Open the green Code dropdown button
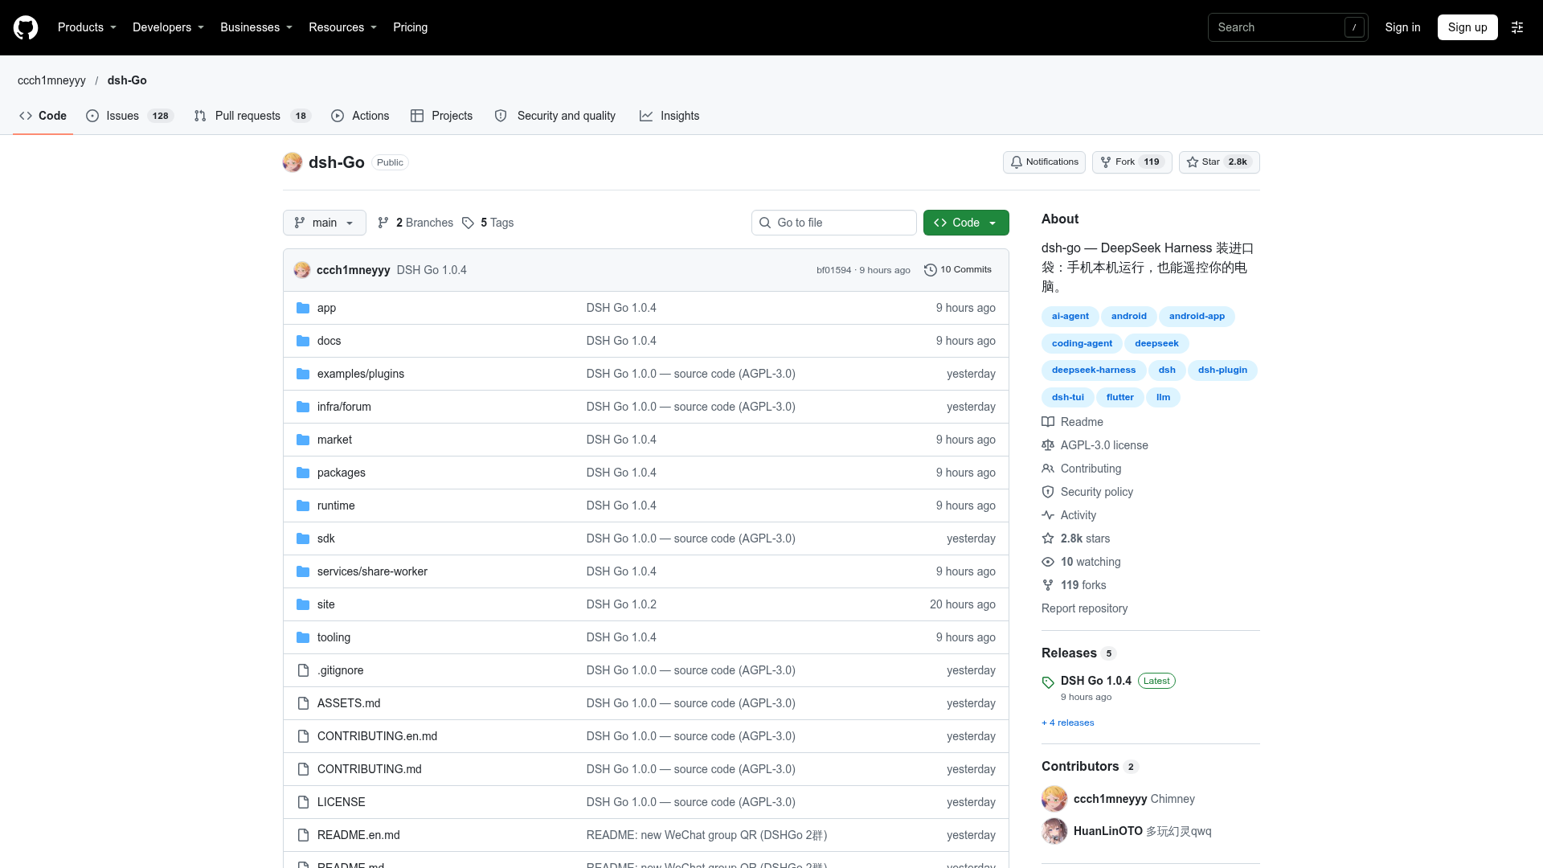 966,223
